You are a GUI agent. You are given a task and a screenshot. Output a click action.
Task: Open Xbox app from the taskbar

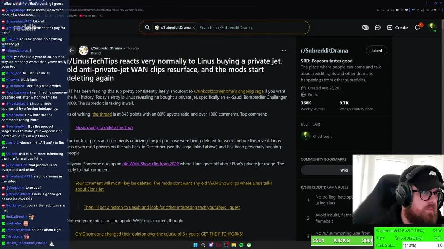tap(249, 245)
